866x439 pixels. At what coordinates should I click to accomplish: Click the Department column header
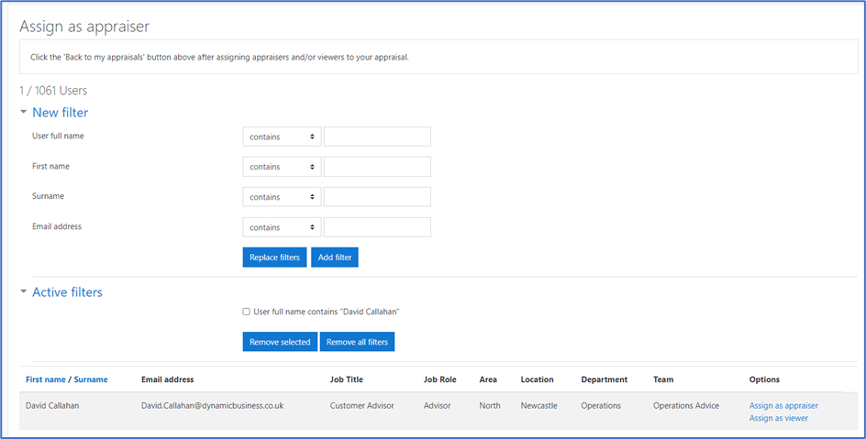pyautogui.click(x=605, y=379)
